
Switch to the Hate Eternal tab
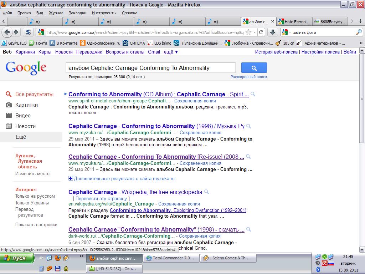pyautogui.click(x=294, y=22)
